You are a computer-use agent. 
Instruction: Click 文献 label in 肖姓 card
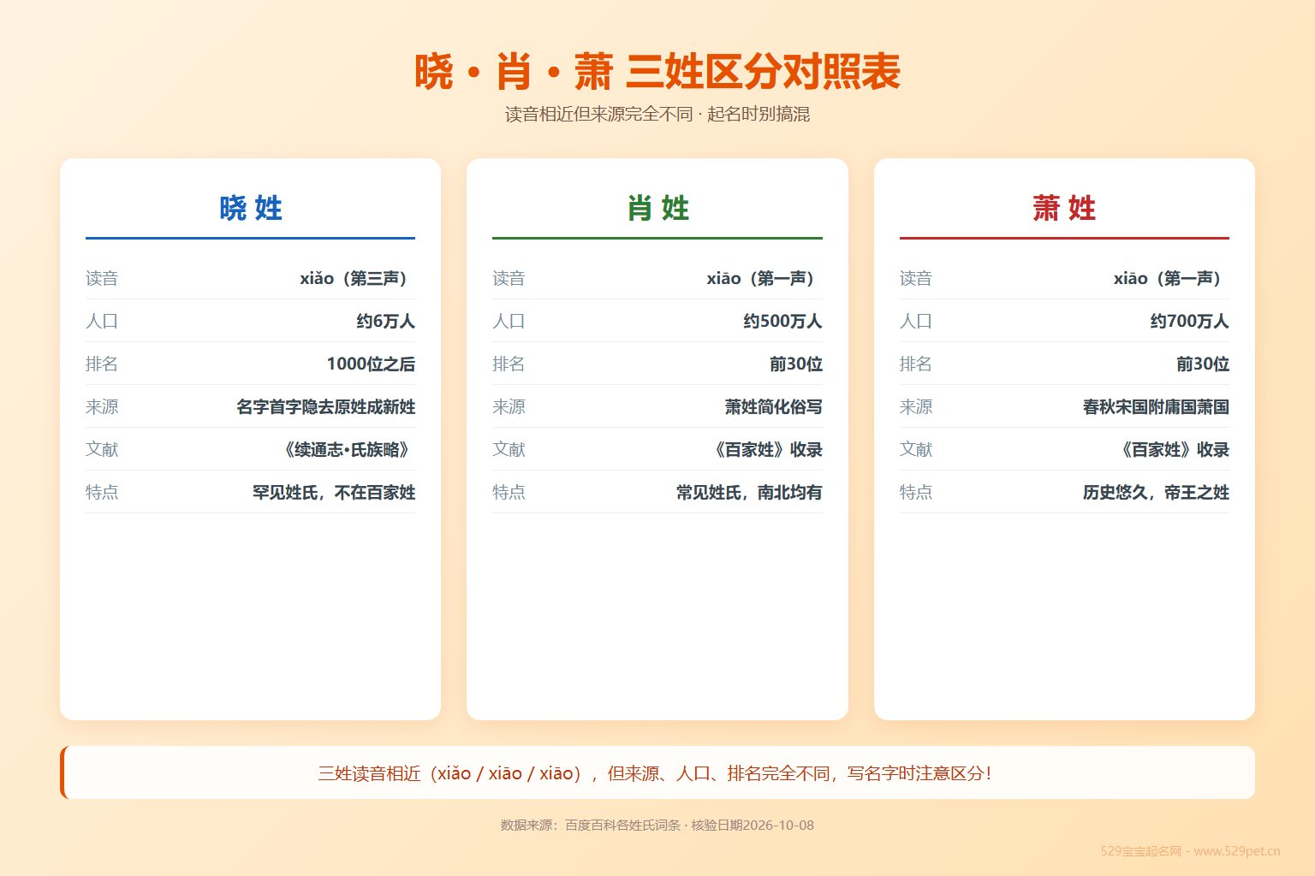click(x=509, y=449)
